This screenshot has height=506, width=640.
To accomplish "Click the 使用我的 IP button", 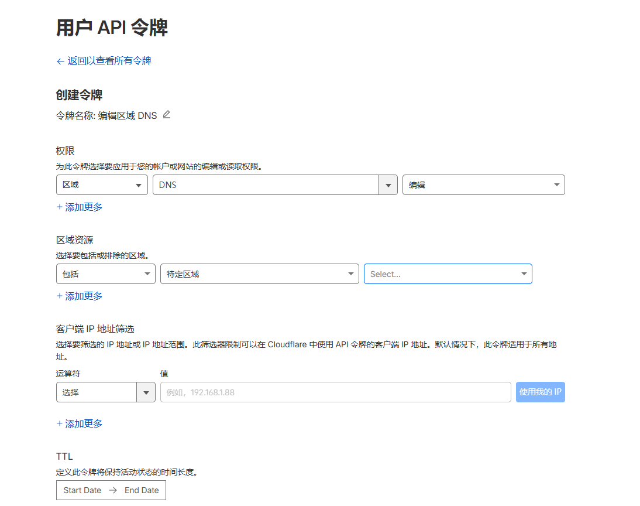I will click(541, 392).
